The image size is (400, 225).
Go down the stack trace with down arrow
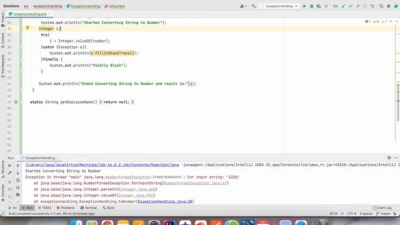point(17,173)
